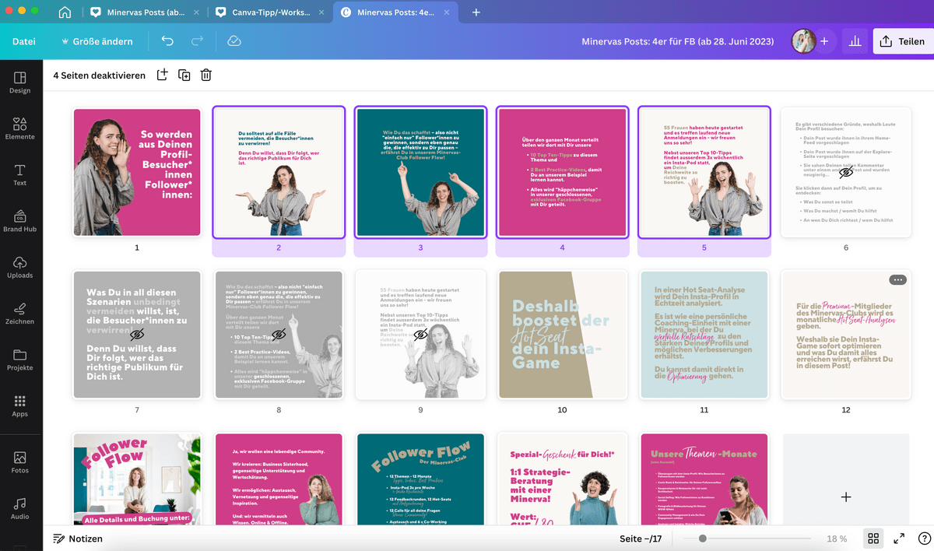Image resolution: width=934 pixels, height=551 pixels.
Task: Open the Audio panel
Action: 20,508
